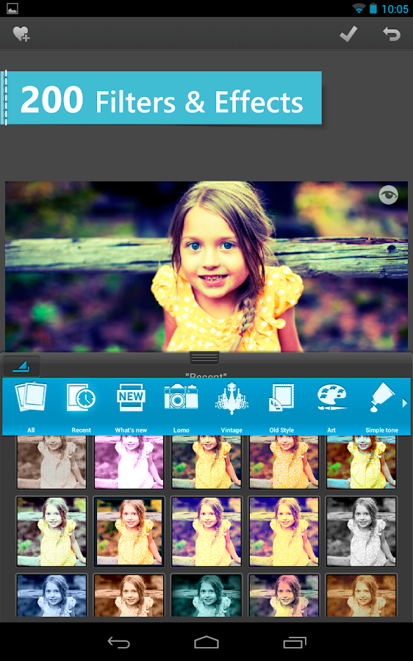This screenshot has height=661, width=413.
Task: Choose the Lomo camera category
Action: [181, 407]
